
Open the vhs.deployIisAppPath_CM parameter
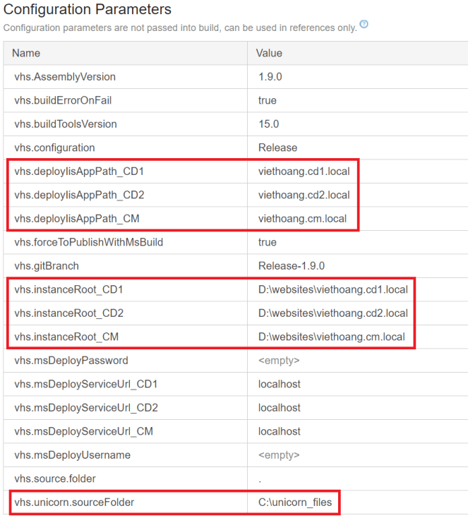(x=78, y=219)
